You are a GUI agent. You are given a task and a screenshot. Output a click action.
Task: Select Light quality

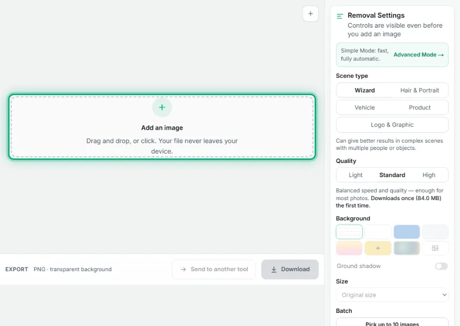(x=355, y=175)
